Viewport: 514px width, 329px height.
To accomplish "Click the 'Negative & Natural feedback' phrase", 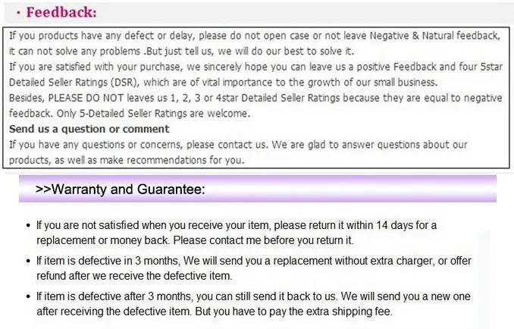I will click(x=435, y=36).
